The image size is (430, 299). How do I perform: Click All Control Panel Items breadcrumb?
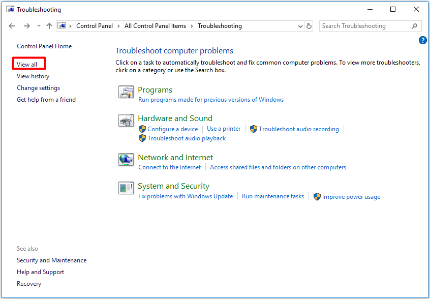(x=155, y=26)
